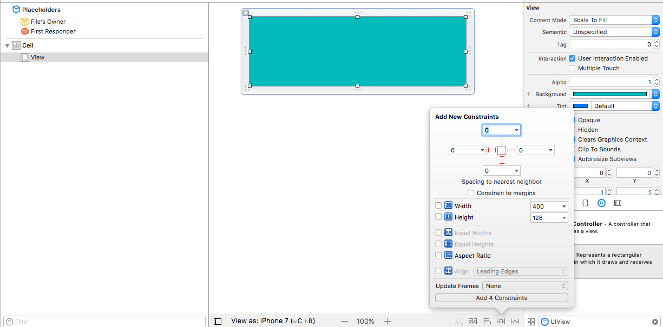
Task: Zoom in with the plus icon
Action: pyautogui.click(x=387, y=321)
